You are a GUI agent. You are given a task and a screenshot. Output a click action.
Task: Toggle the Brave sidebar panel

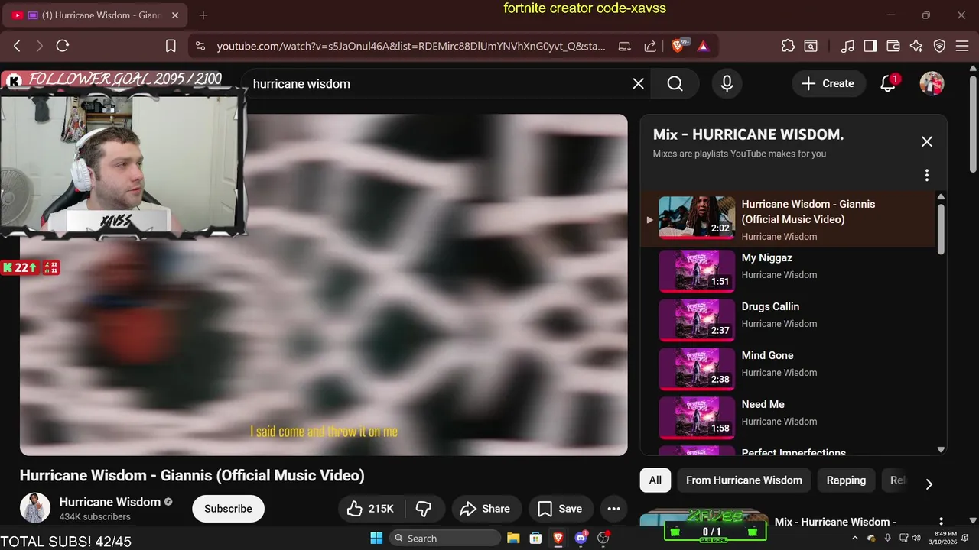(870, 46)
